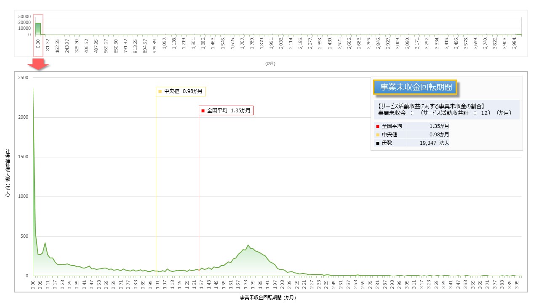Click the 975.89 label on overview x-axis
Image resolution: width=539 pixels, height=303 pixels.
coord(155,45)
